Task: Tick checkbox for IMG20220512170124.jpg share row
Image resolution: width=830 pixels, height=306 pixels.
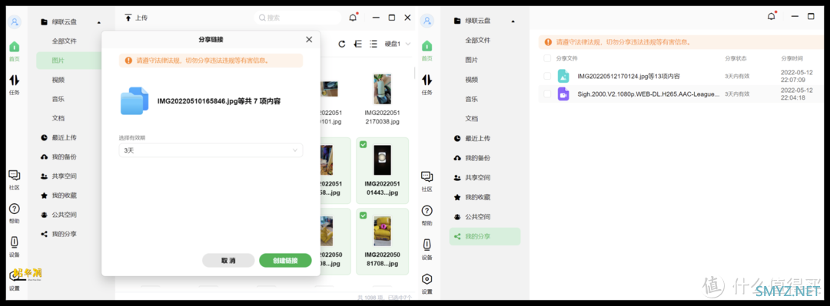Action: coord(547,76)
